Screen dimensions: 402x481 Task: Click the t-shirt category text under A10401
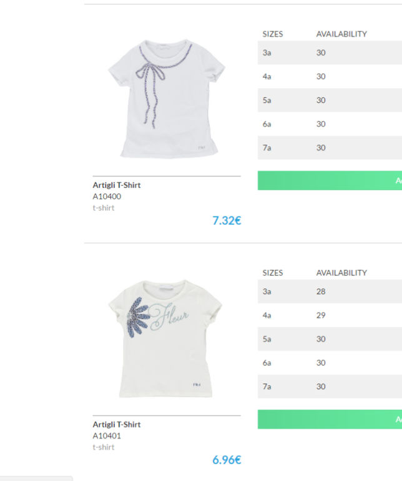click(104, 447)
